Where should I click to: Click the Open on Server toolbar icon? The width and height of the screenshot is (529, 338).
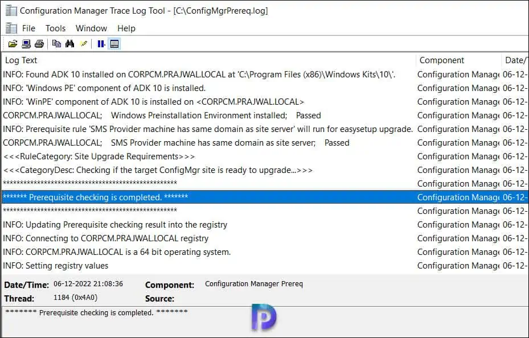(26, 44)
